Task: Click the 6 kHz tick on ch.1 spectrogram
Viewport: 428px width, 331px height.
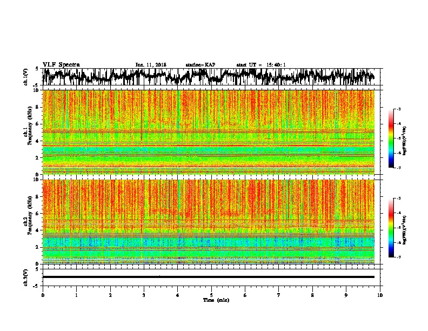Action: (x=38, y=124)
